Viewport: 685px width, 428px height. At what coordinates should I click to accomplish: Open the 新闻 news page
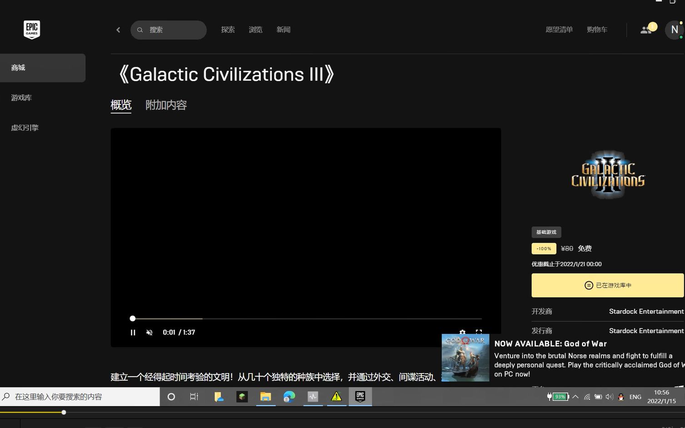coord(283,30)
